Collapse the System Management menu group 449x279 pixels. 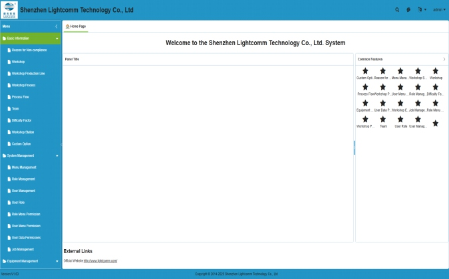[x=31, y=155]
